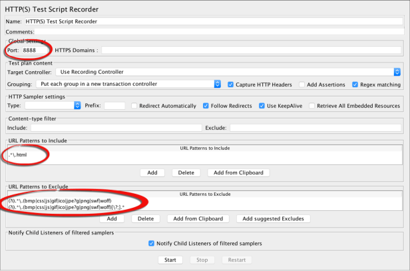Expand the Grouping dropdown
410x271 pixels.
[x=128, y=85]
